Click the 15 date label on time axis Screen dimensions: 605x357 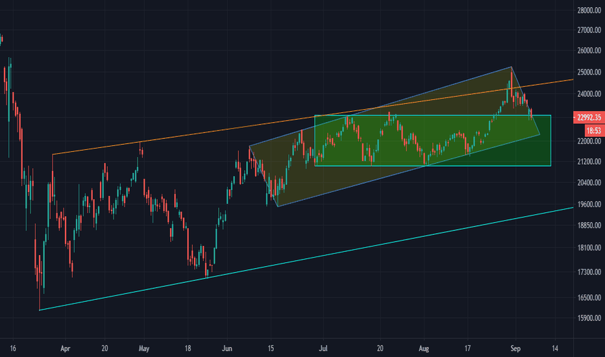pos(271,349)
